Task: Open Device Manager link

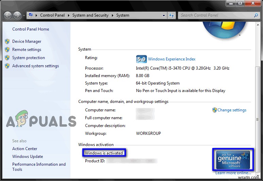Action: point(27,41)
